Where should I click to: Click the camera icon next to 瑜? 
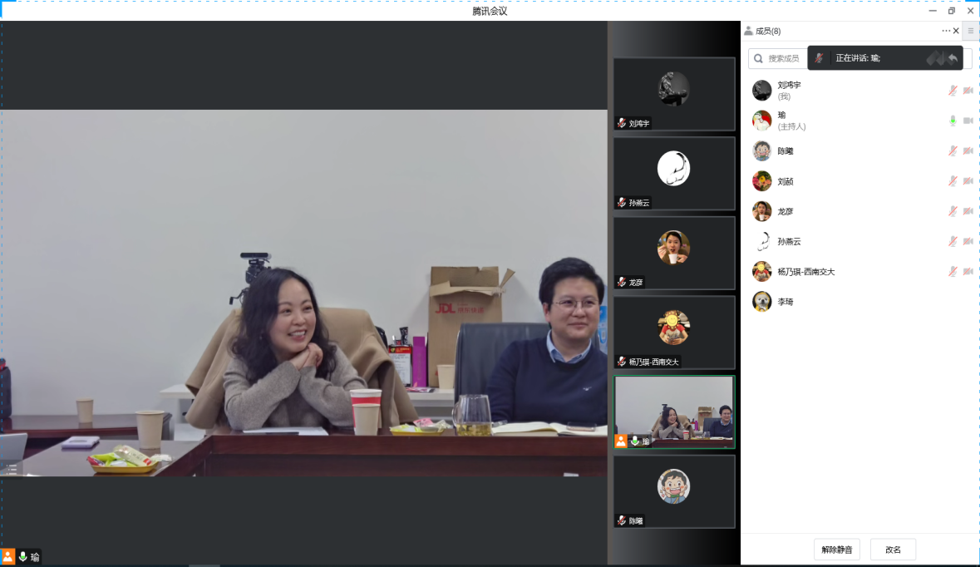[968, 121]
